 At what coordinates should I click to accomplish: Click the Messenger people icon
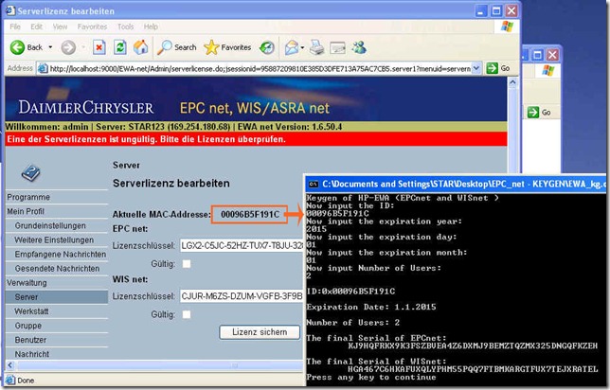359,47
